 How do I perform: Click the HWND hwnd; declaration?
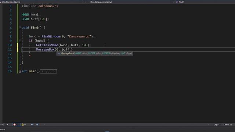click(x=30, y=15)
